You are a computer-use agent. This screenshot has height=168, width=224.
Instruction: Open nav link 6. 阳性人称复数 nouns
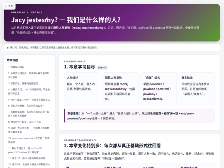point(26,106)
